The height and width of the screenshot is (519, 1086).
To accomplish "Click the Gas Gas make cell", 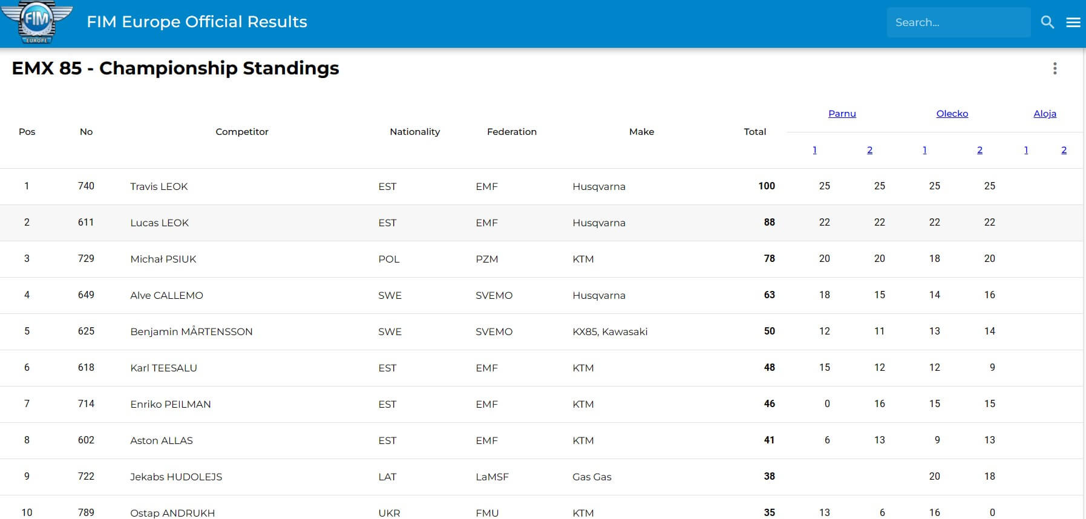I will tap(592, 477).
